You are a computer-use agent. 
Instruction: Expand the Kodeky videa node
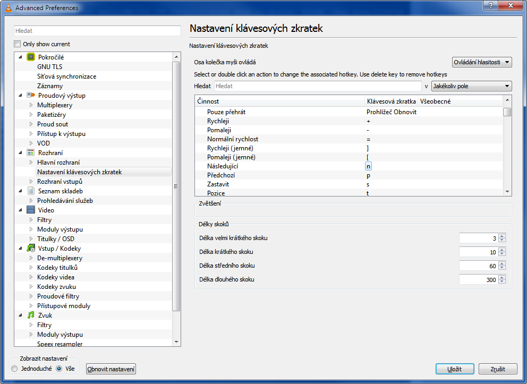click(31, 277)
